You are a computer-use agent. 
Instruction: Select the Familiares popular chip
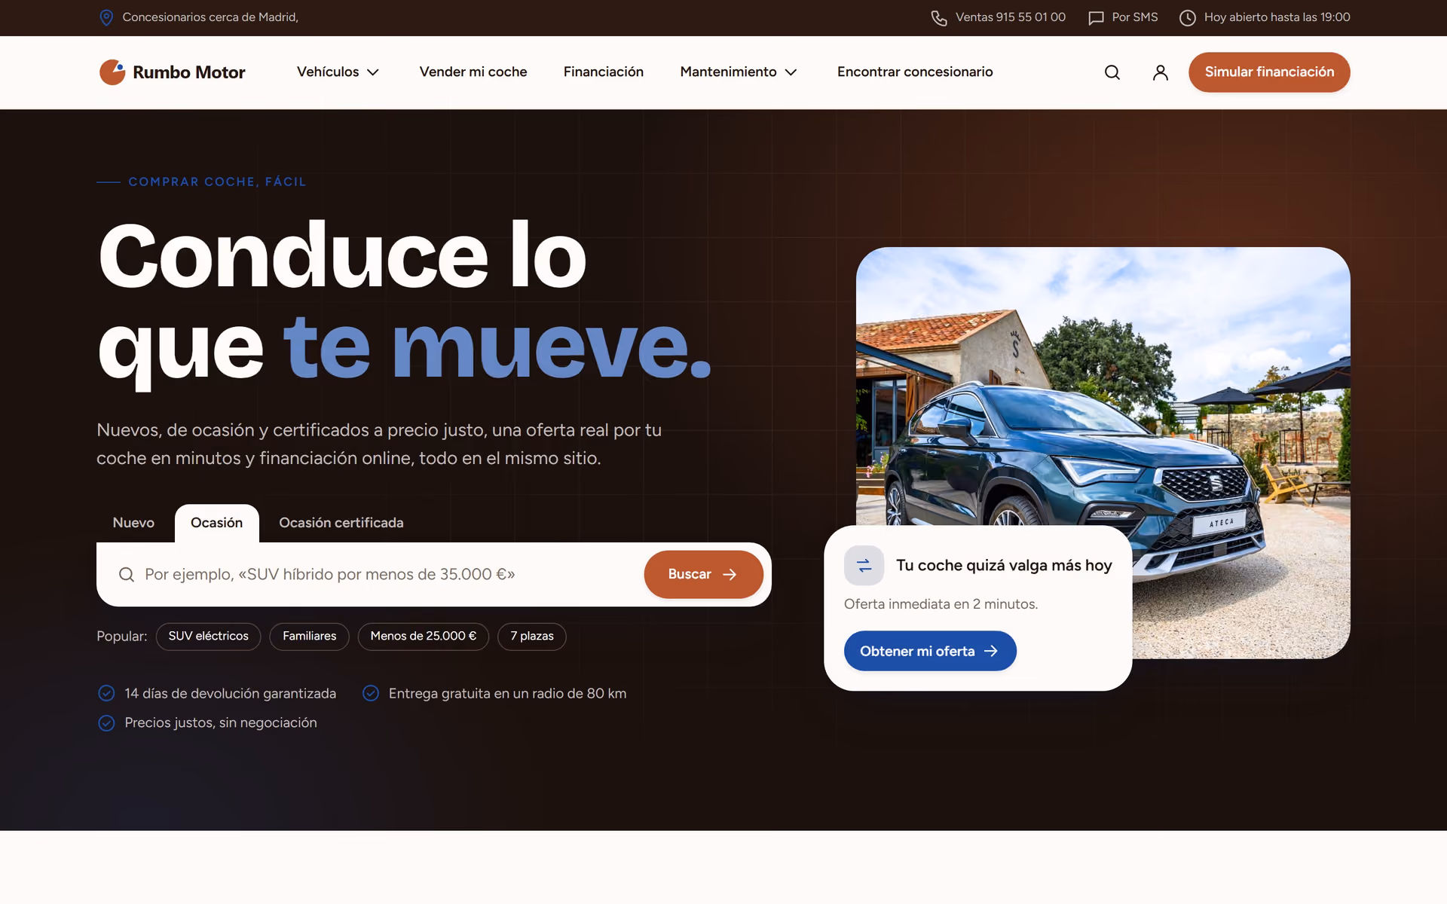tap(309, 637)
